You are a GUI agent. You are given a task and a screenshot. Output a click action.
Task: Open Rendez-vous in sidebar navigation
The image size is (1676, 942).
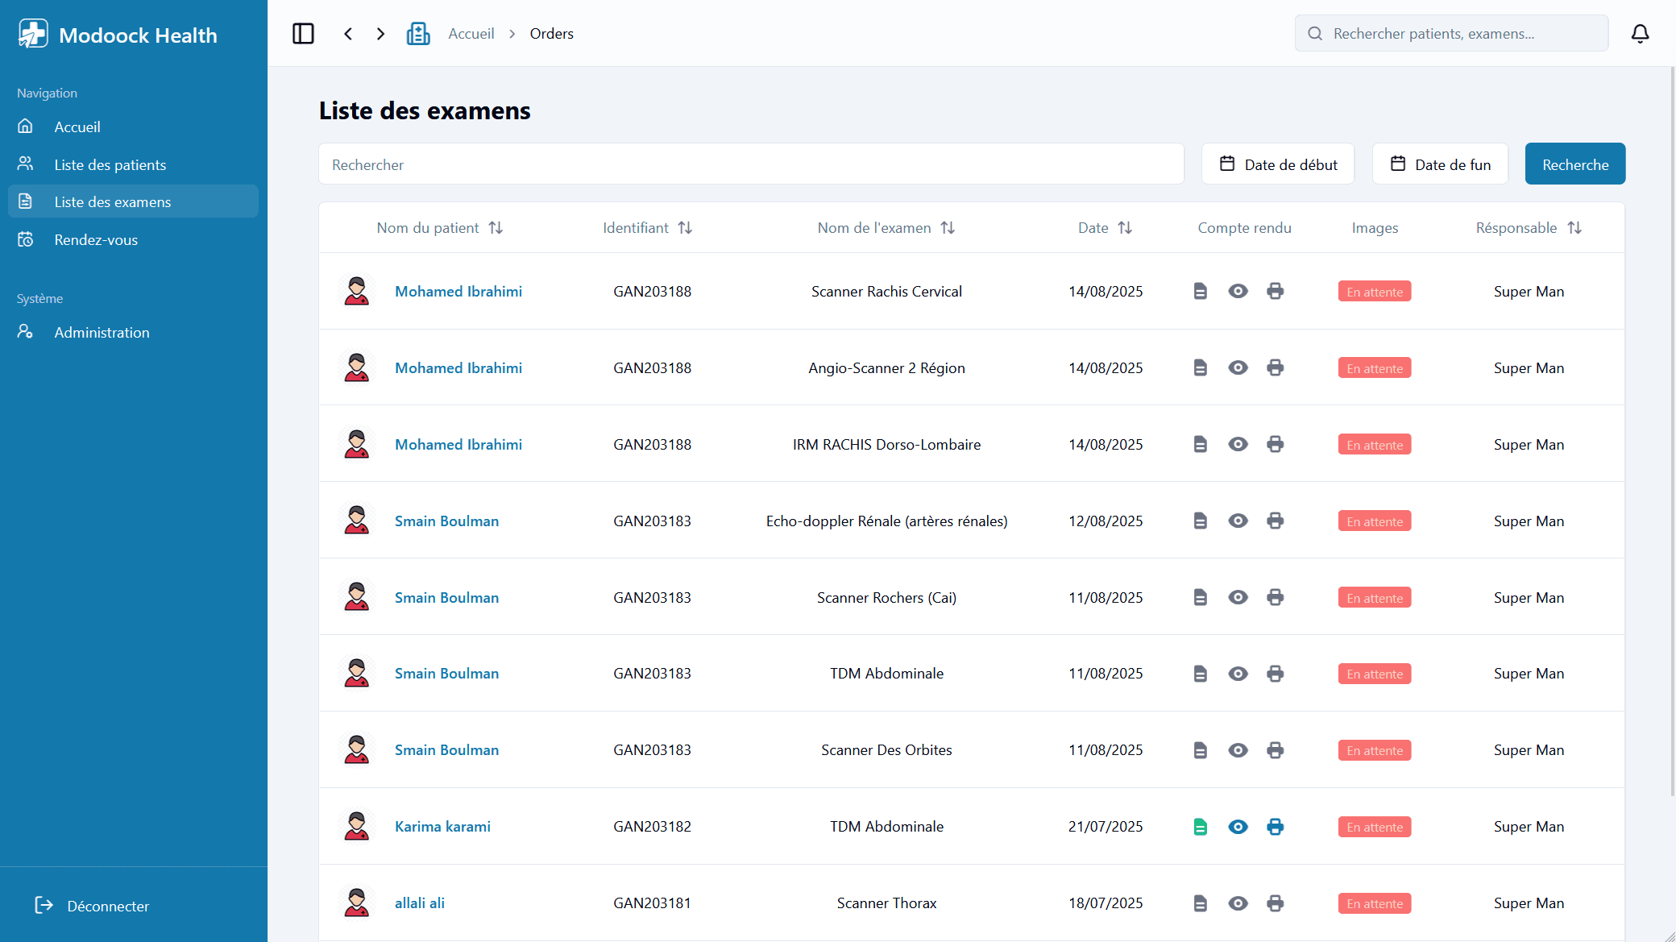pos(96,239)
